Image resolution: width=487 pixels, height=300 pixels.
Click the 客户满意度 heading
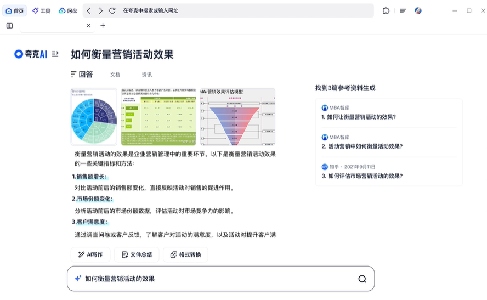click(90, 222)
